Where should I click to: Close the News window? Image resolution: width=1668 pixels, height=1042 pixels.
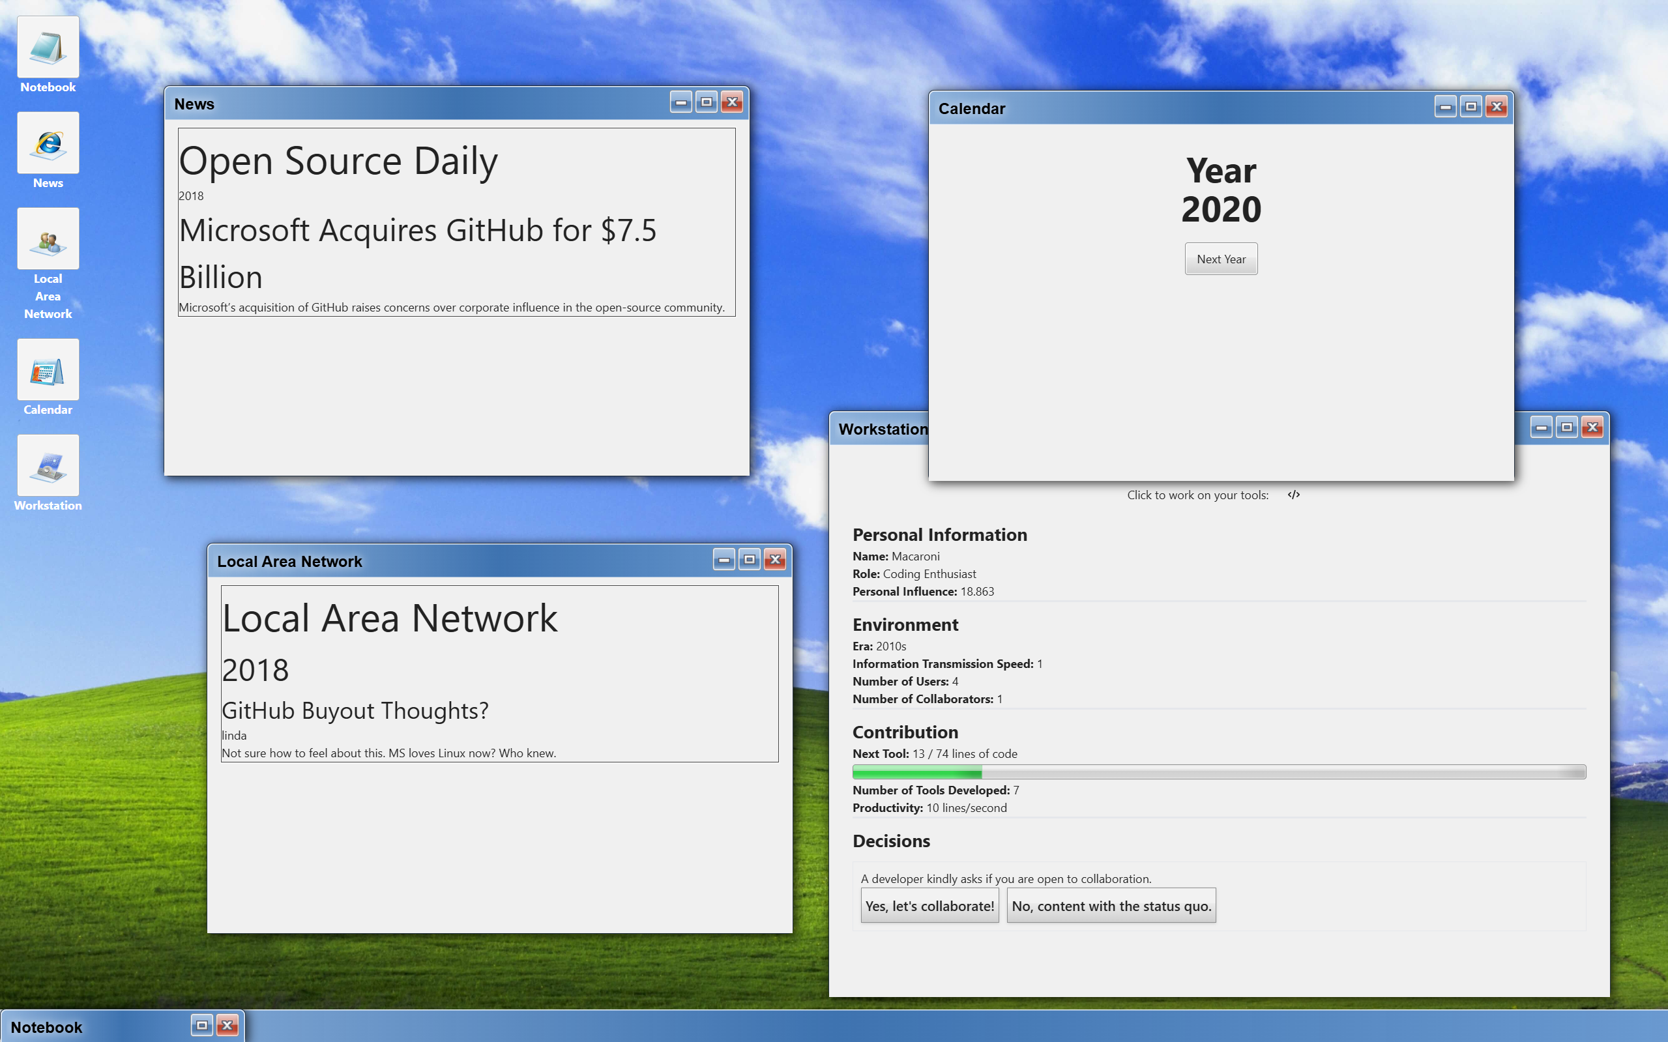[x=732, y=103]
